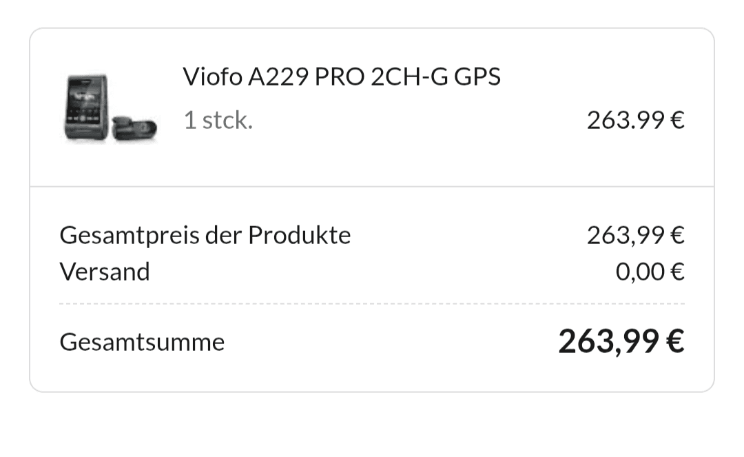Click the shipping cost 0,00 €
This screenshot has height=457, width=744.
[649, 272]
